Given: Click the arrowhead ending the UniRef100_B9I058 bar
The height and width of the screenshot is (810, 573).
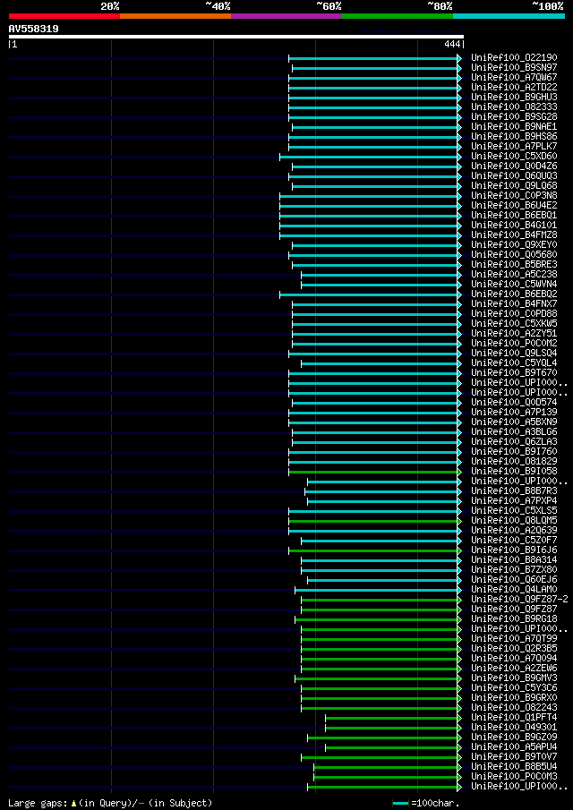Looking at the screenshot, I should tap(458, 473).
